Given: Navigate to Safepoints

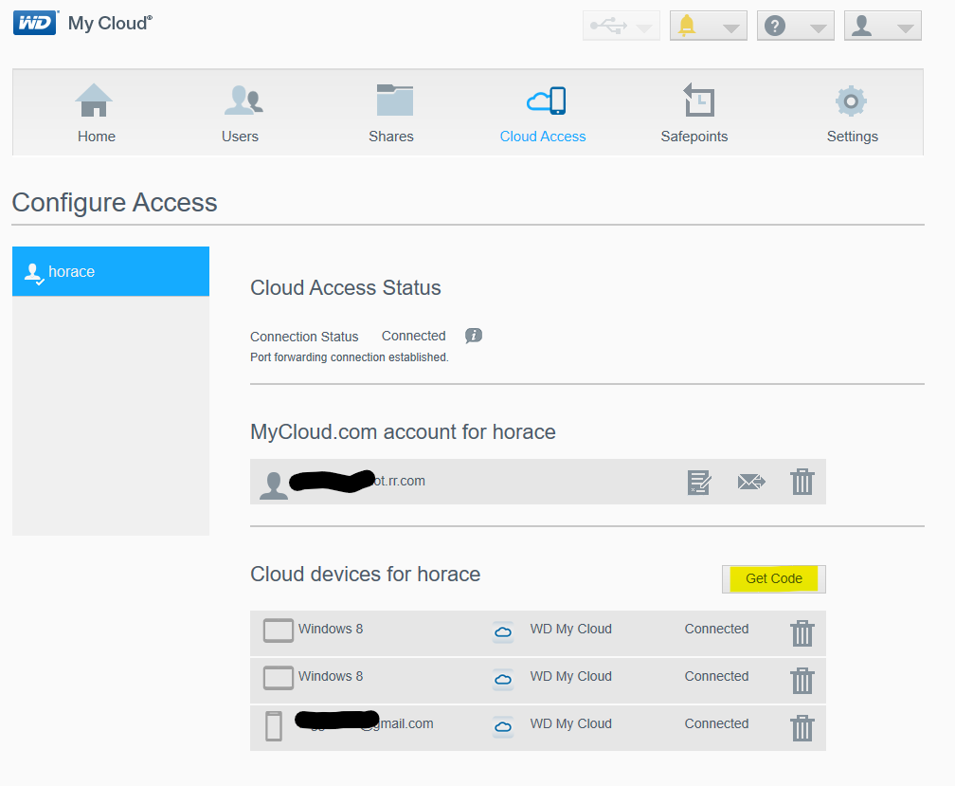Looking at the screenshot, I should pyautogui.click(x=694, y=112).
